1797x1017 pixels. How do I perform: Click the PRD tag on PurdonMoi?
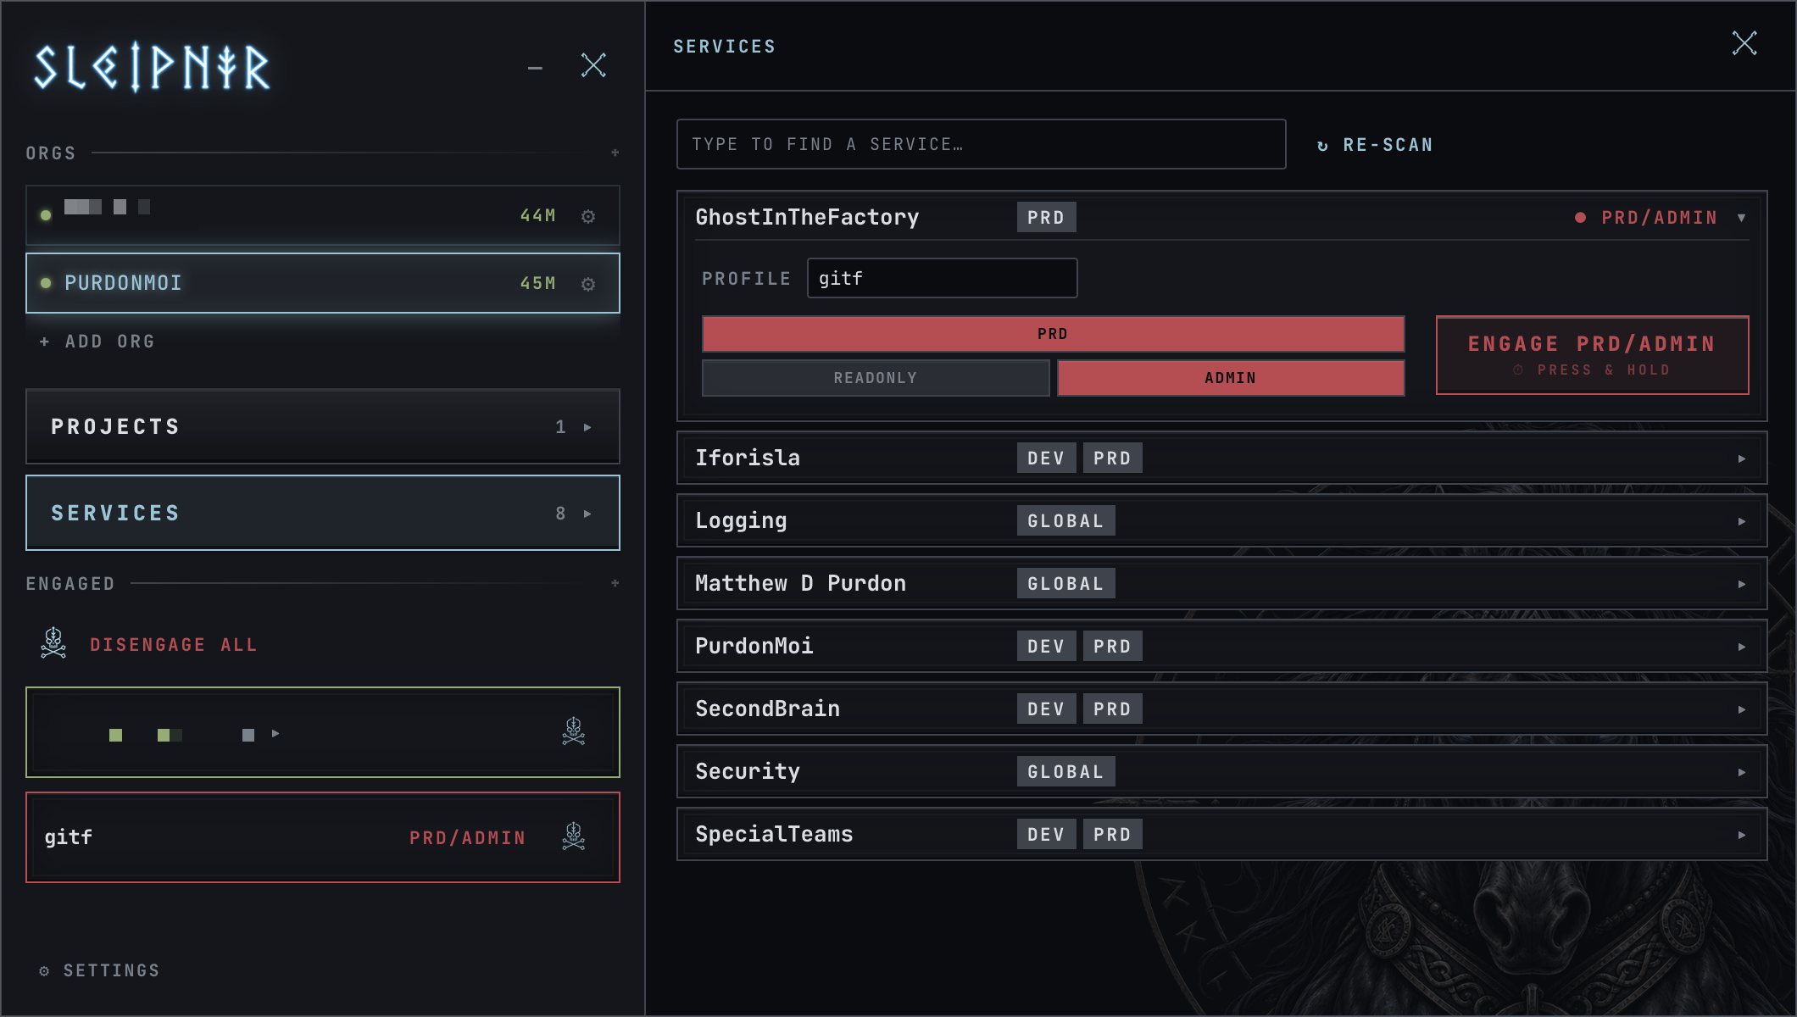click(1112, 646)
